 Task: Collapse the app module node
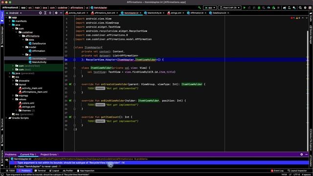(x=6, y=18)
